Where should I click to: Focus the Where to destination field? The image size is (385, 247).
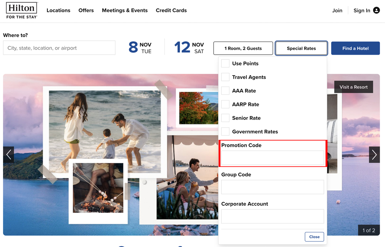[59, 48]
